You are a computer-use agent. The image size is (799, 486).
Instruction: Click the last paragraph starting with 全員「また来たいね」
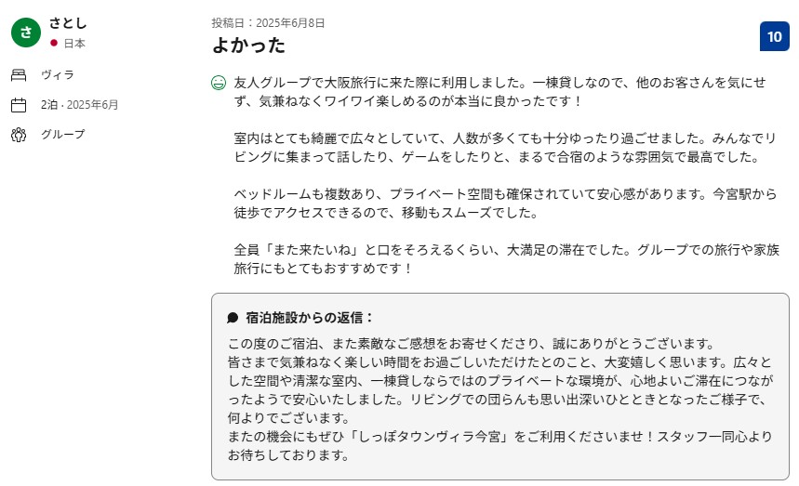pos(502,259)
